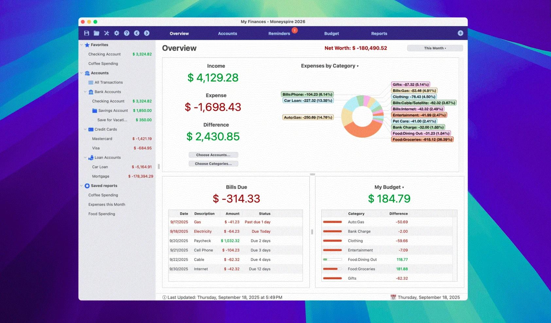Viewport: 551px width, 323px height.
Task: Open the folder icon in toolbar
Action: tap(97, 33)
